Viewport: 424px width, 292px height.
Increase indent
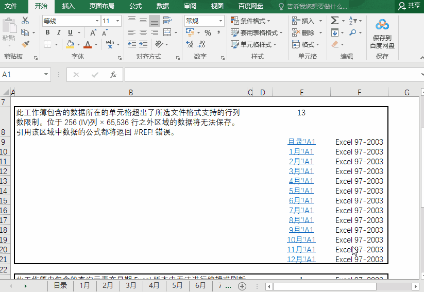pyautogui.click(x=143, y=44)
